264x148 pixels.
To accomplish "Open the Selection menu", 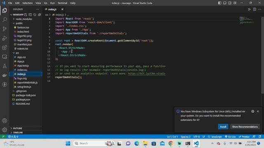I will coord(27,3).
